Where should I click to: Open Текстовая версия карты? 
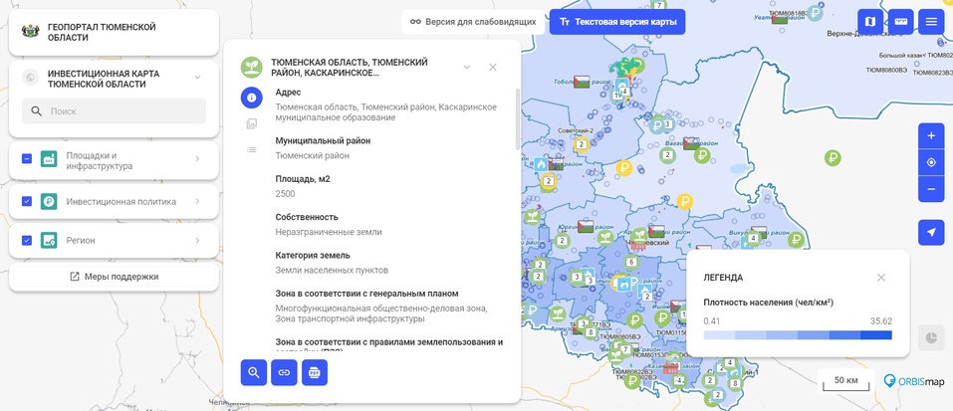(616, 22)
